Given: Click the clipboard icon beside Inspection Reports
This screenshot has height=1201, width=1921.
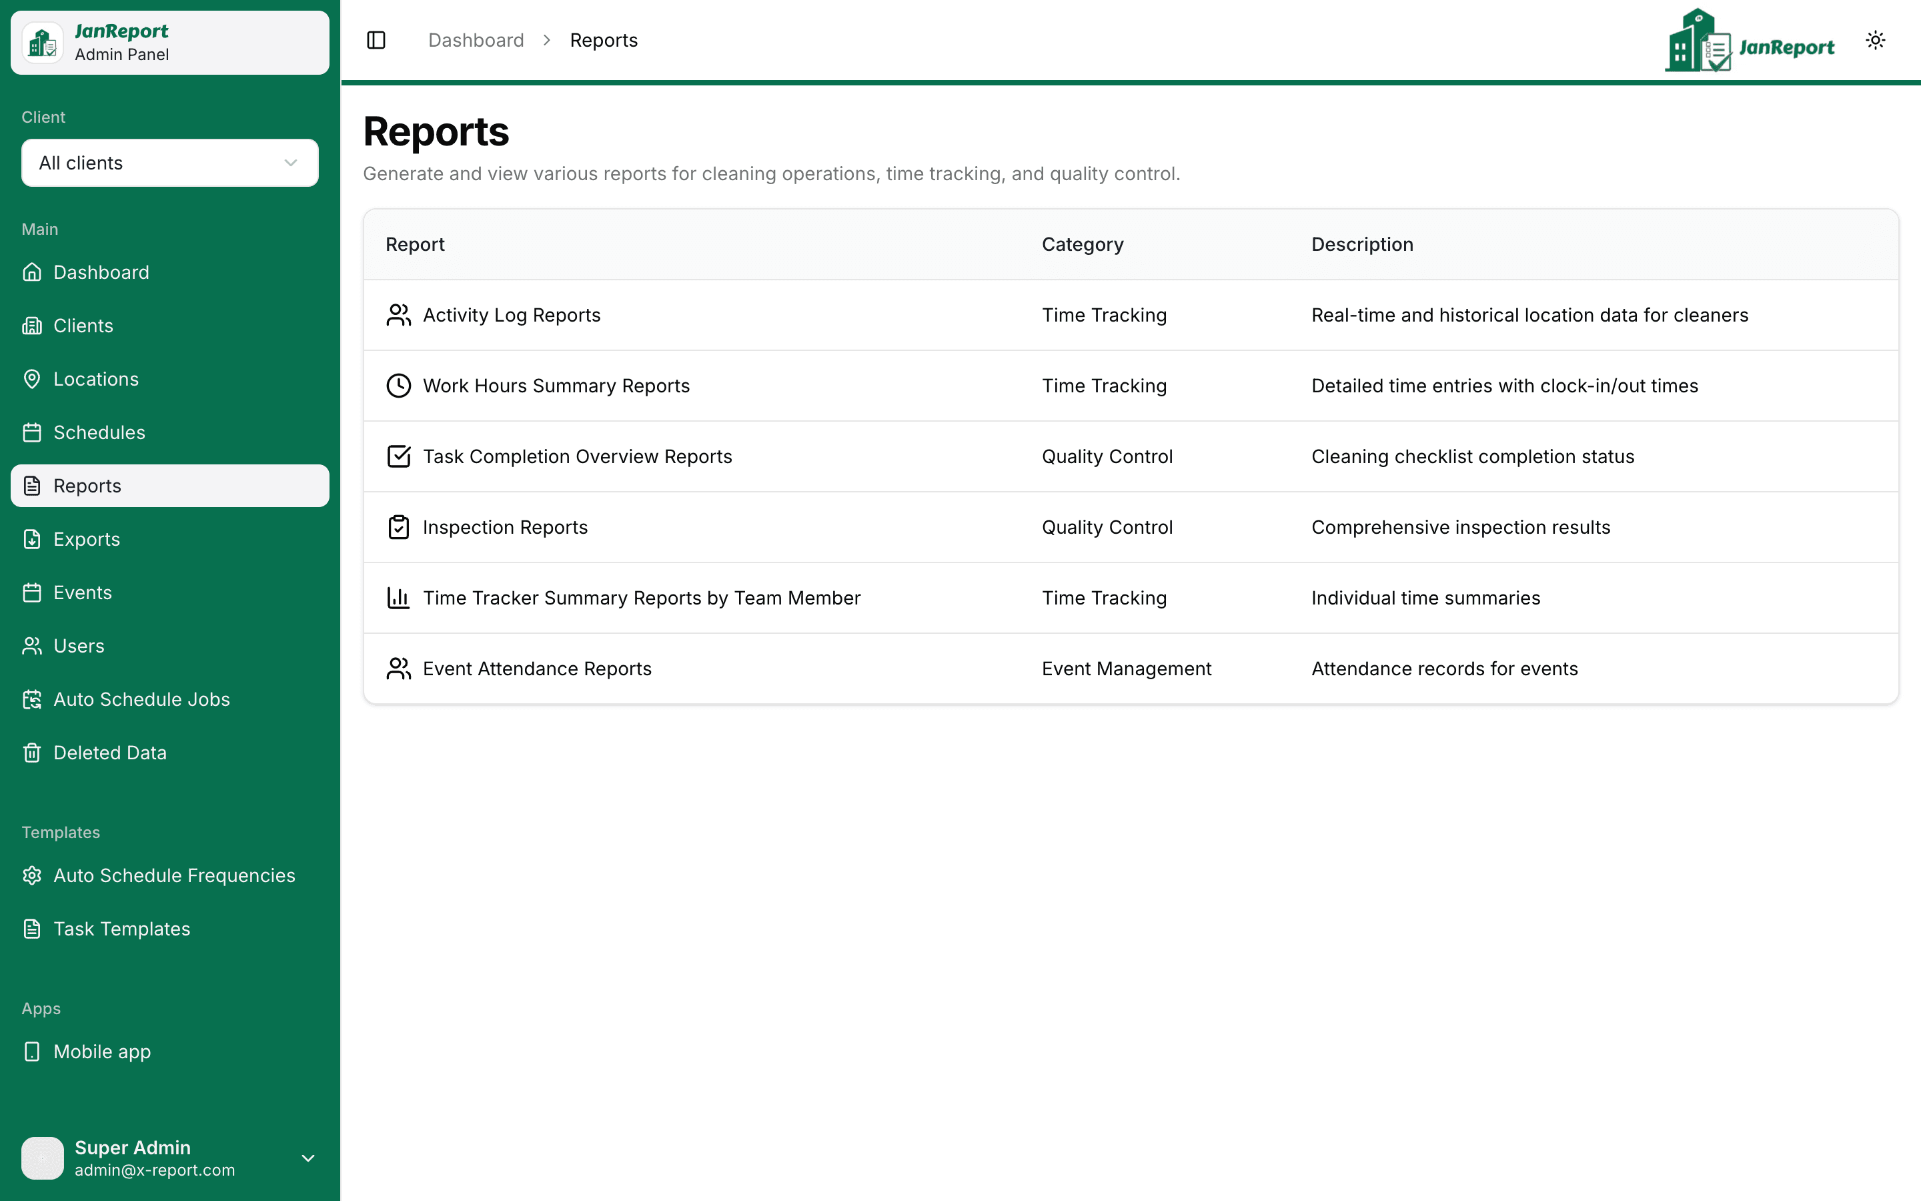Looking at the screenshot, I should (398, 527).
